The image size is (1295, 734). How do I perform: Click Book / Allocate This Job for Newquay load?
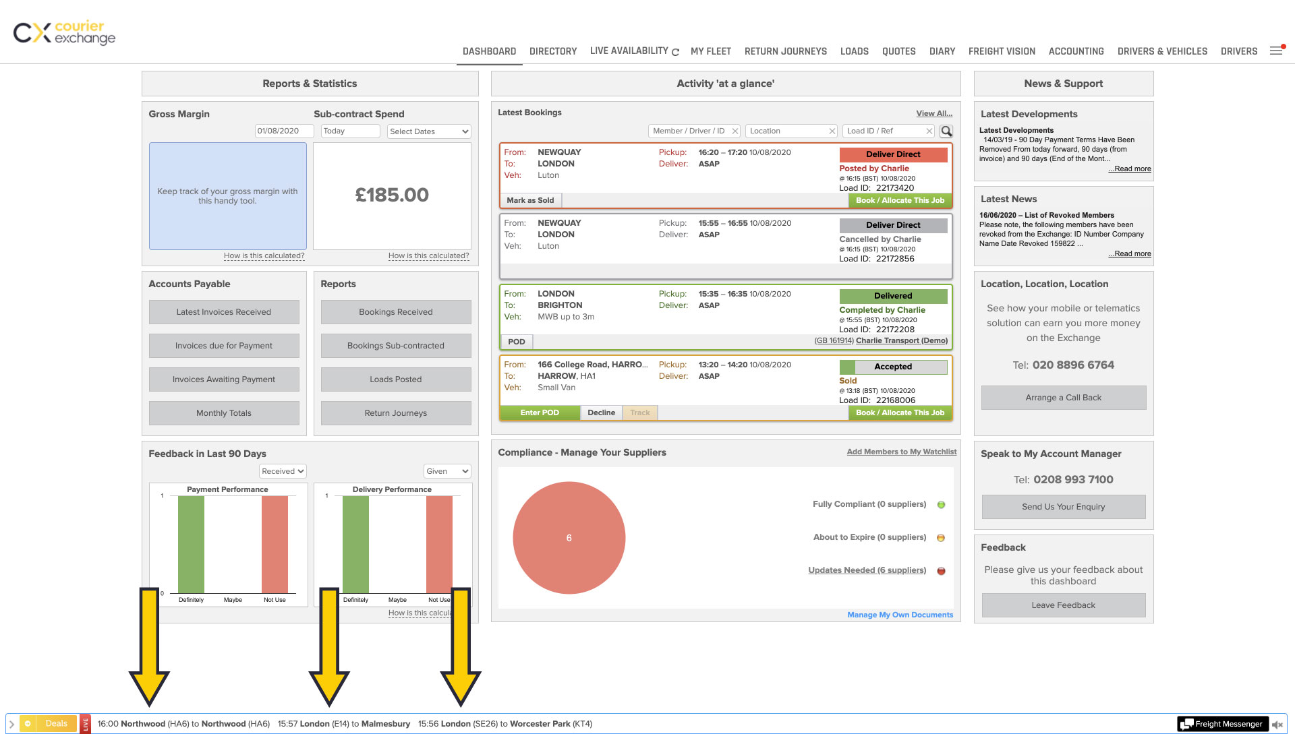click(x=900, y=200)
